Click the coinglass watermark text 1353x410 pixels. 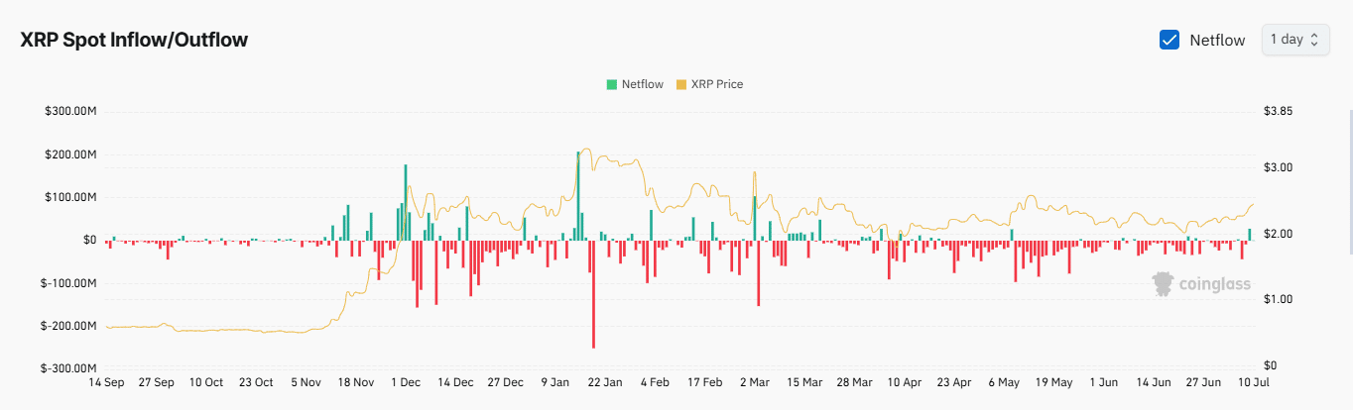[x=1214, y=285]
